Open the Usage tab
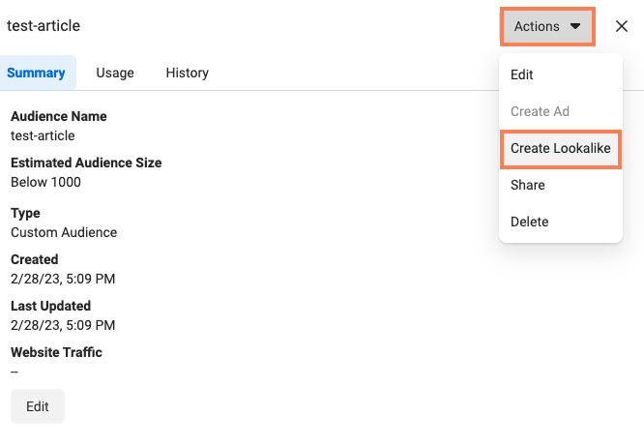This screenshot has width=644, height=446. 115,73
